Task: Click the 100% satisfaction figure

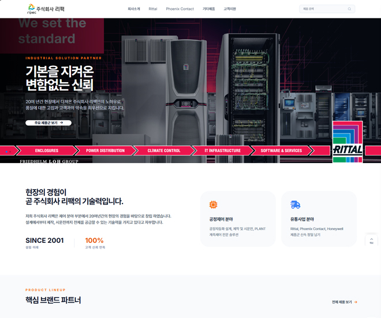Action: click(x=94, y=241)
